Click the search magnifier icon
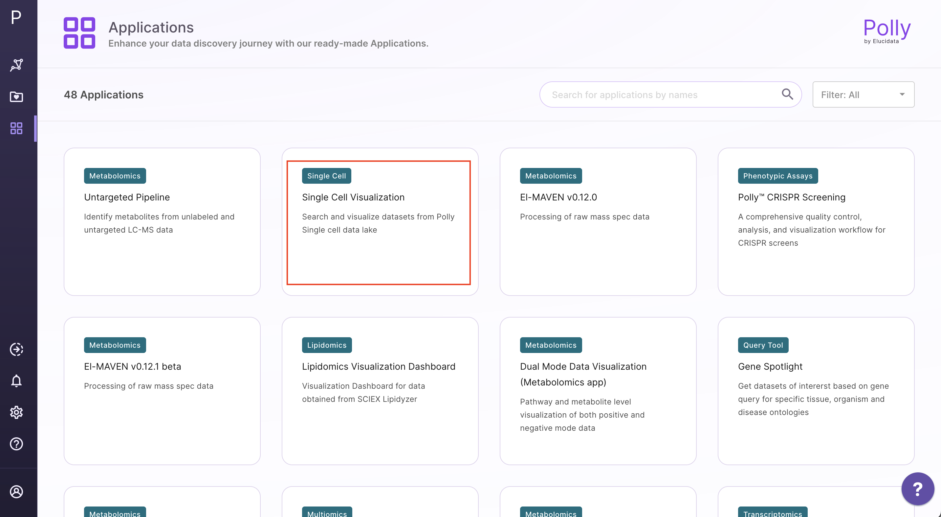This screenshot has width=941, height=517. click(x=788, y=94)
